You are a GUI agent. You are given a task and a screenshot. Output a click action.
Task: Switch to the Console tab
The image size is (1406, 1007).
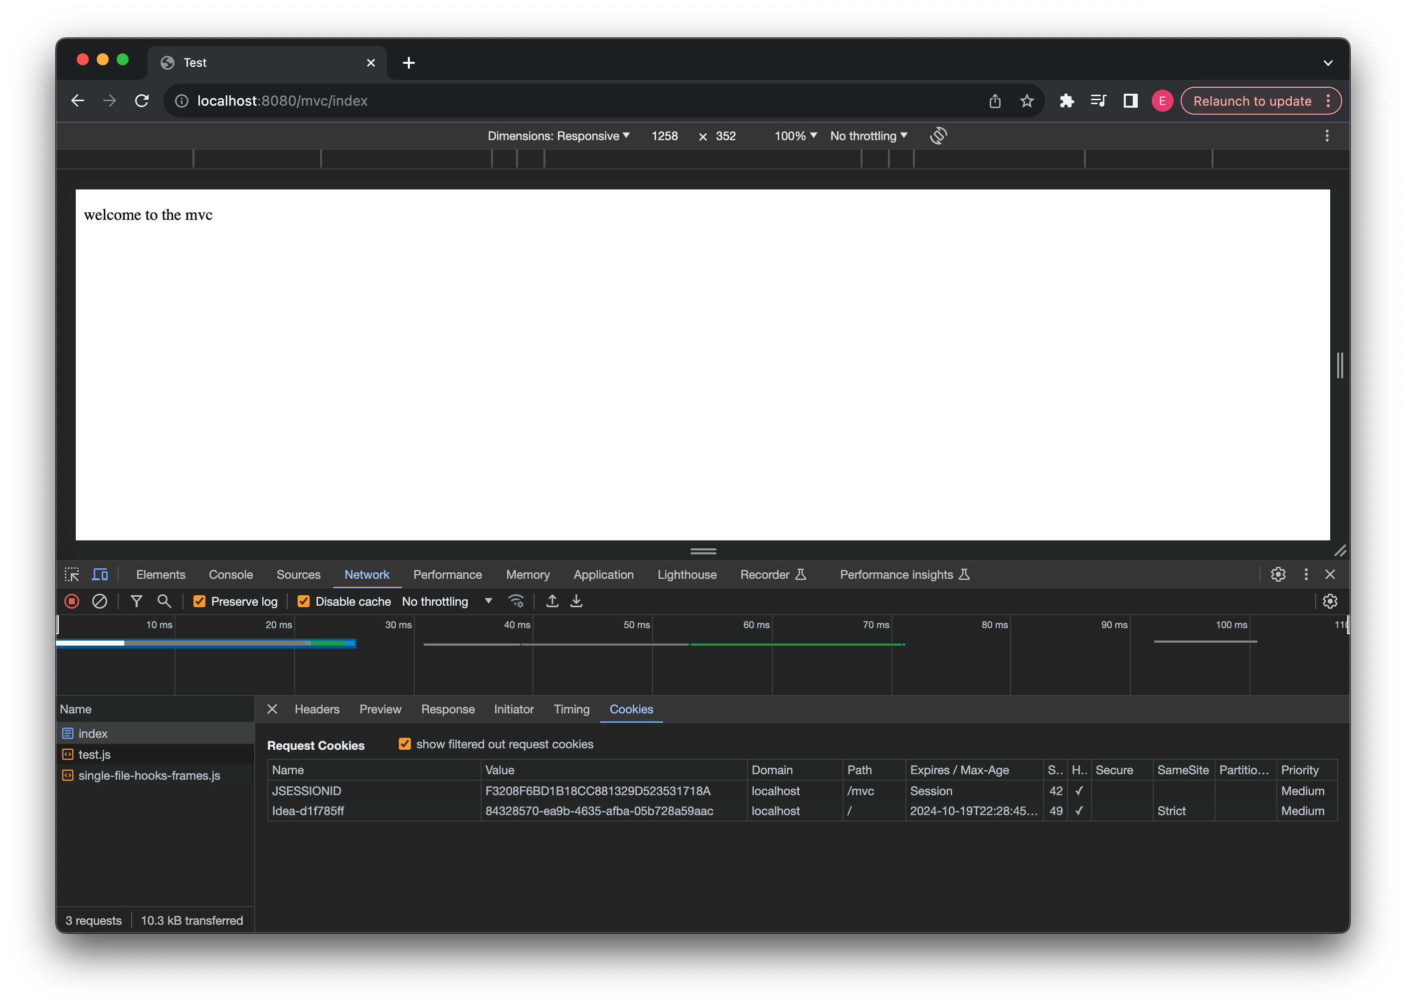coord(231,574)
